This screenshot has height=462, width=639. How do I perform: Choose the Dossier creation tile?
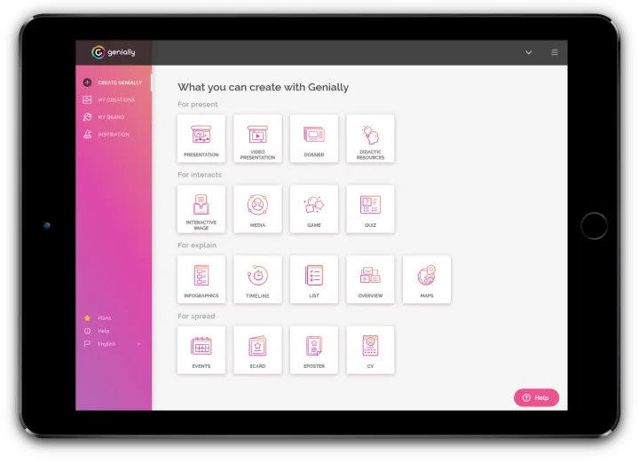pos(314,138)
